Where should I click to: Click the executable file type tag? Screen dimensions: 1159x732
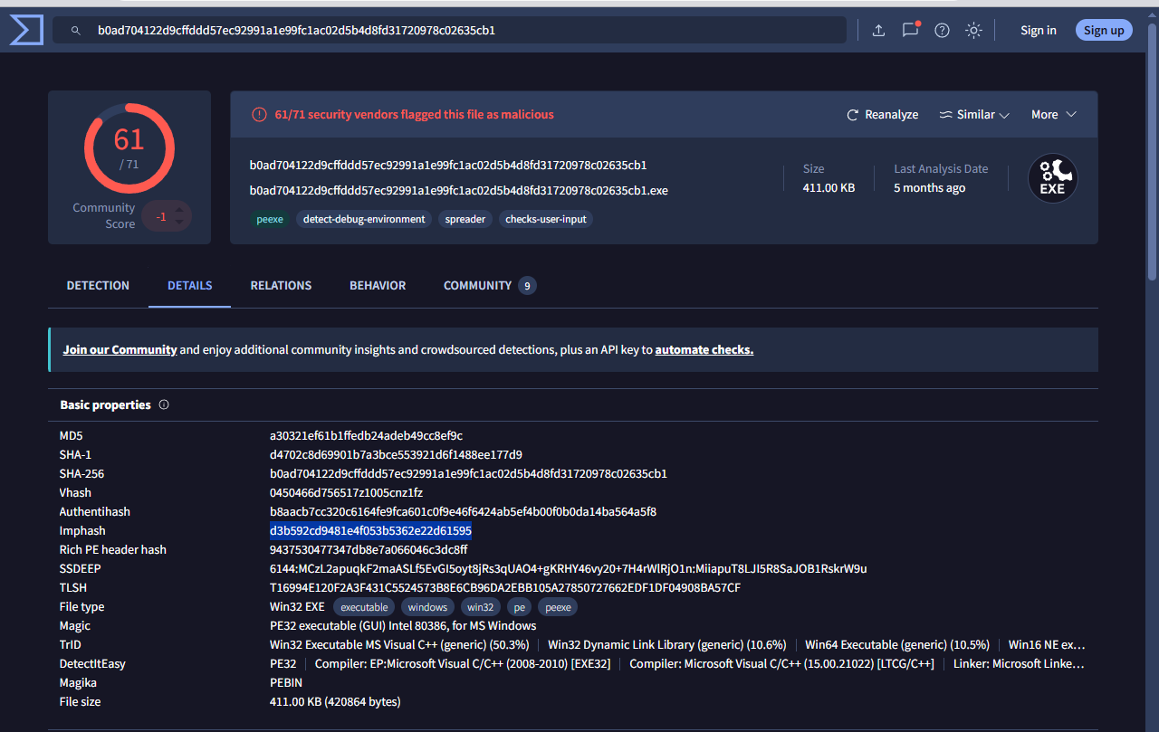coord(364,607)
